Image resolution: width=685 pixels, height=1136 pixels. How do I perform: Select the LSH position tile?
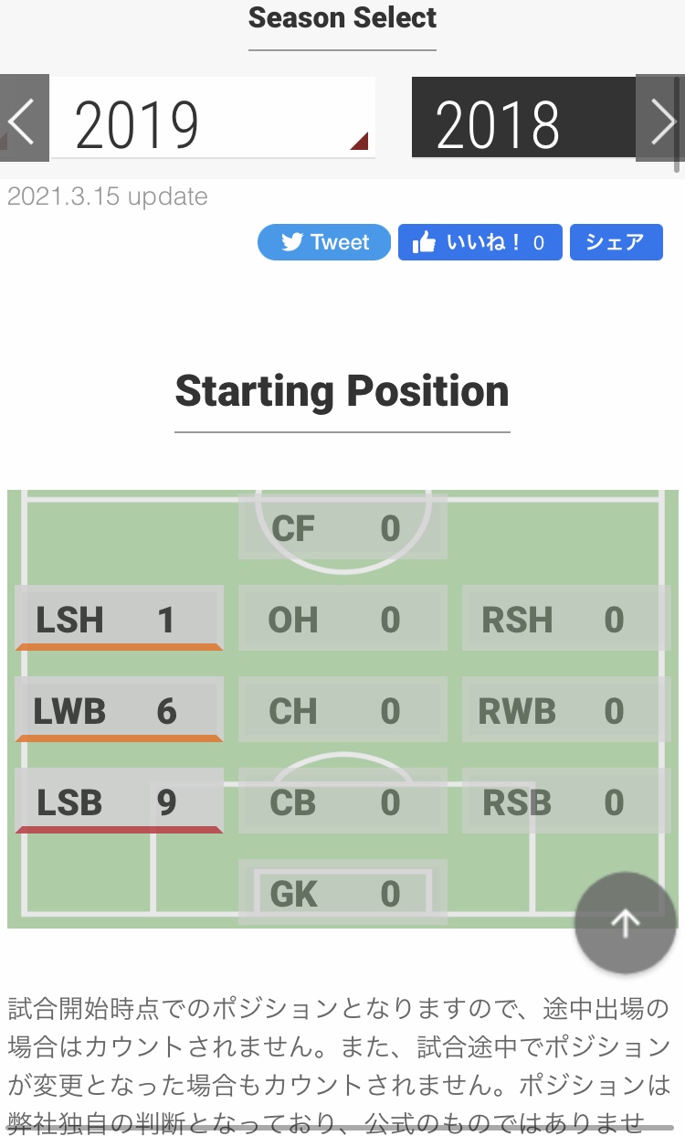point(119,619)
